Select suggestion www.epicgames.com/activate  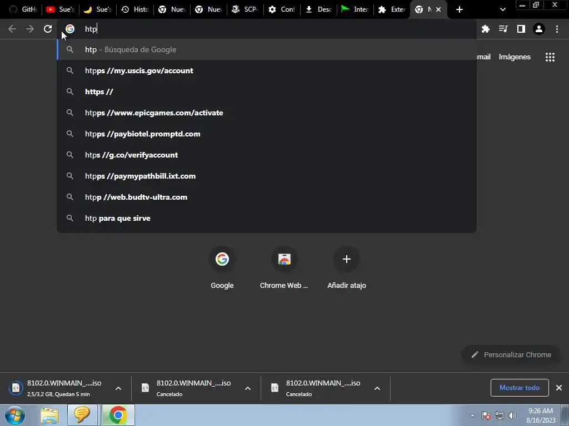tap(267, 113)
